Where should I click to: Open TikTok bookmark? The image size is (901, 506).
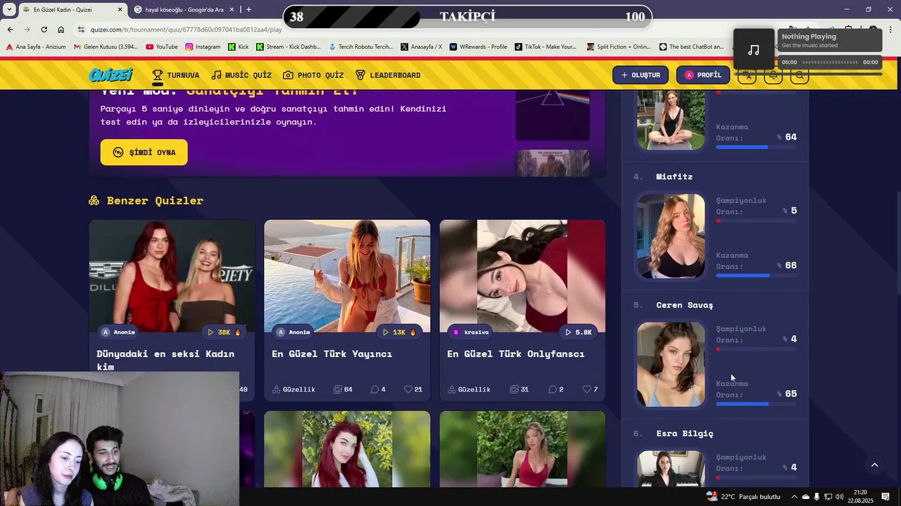[546, 47]
